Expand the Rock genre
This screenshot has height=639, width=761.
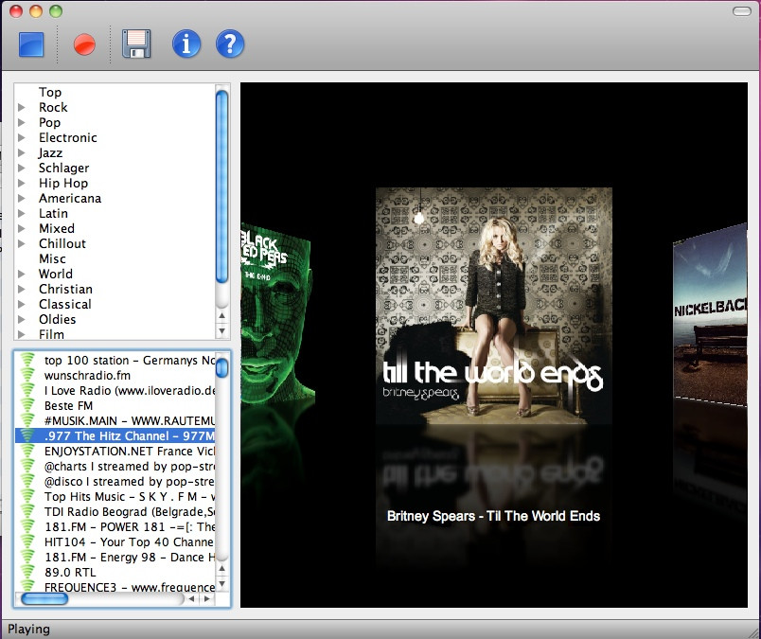22,107
